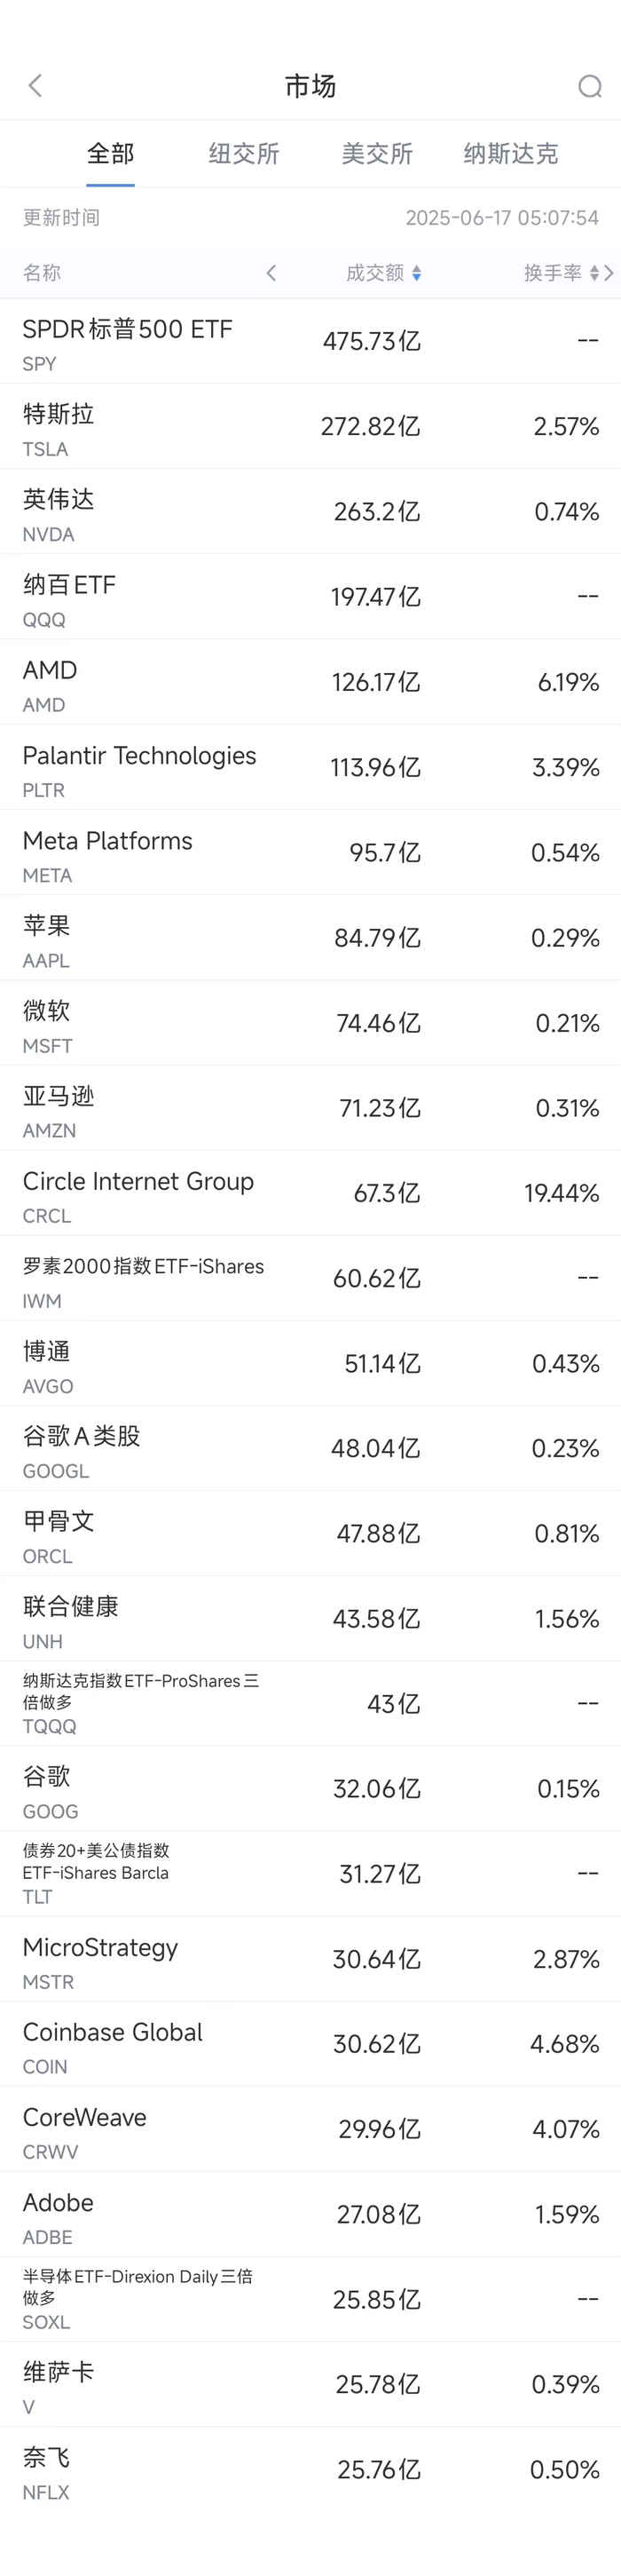
Task: Sort by 成交额 turnover arrows
Action: coord(416,273)
